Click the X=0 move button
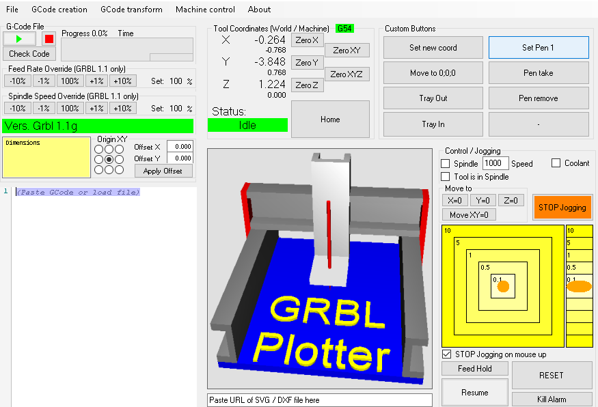 pos(454,201)
